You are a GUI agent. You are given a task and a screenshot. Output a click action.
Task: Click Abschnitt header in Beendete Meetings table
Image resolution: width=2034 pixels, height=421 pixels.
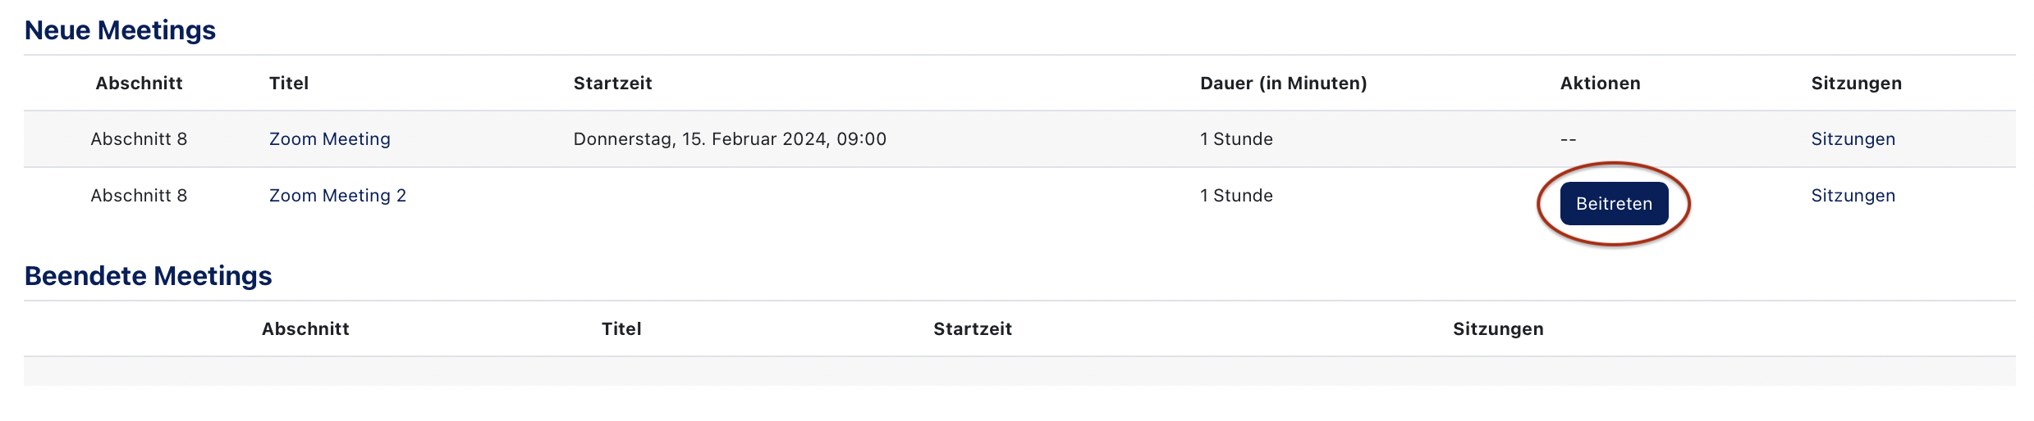[305, 329]
